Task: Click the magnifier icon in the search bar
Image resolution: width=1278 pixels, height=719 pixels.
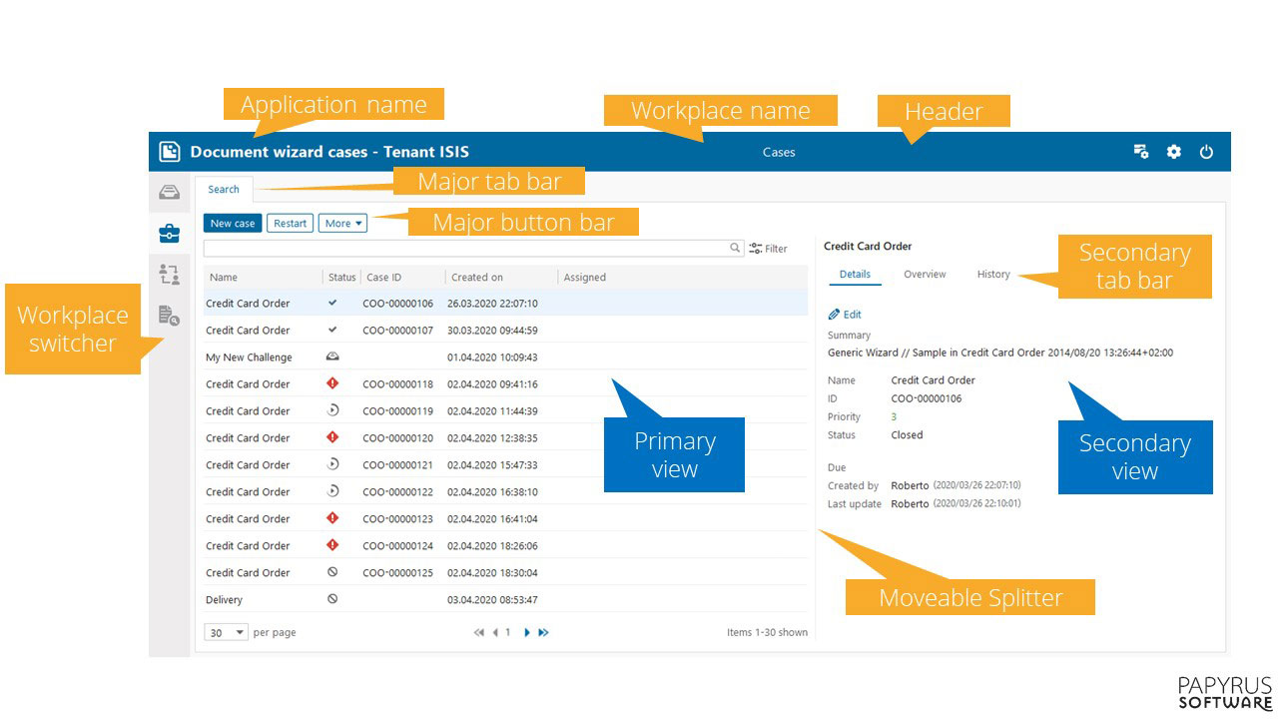Action: (735, 248)
